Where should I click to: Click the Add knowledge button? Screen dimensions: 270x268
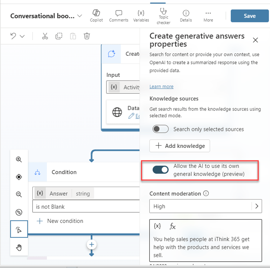pyautogui.click(x=180, y=146)
